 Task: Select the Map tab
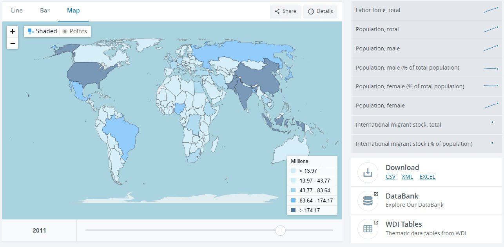coord(73,11)
